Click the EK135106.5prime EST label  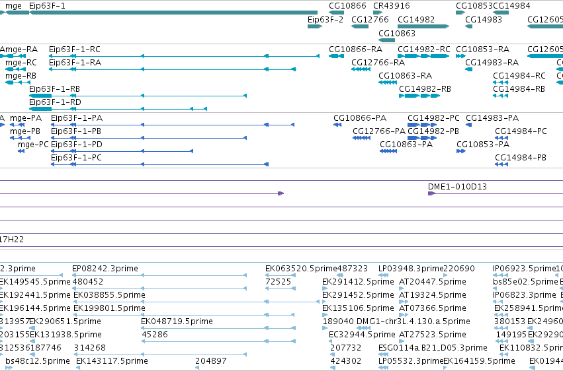tap(358, 308)
